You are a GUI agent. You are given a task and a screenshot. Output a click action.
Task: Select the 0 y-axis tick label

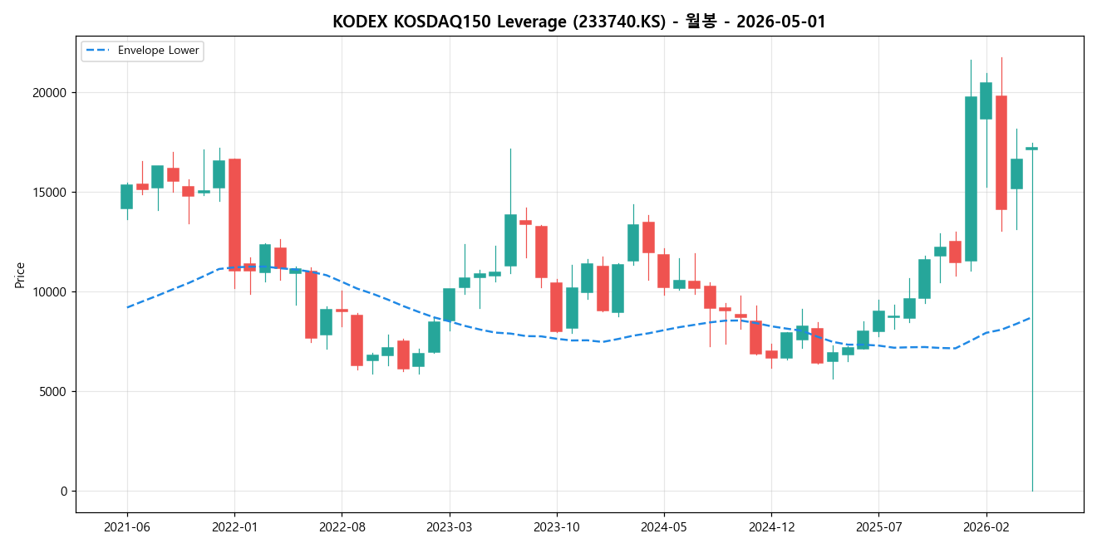coord(66,492)
